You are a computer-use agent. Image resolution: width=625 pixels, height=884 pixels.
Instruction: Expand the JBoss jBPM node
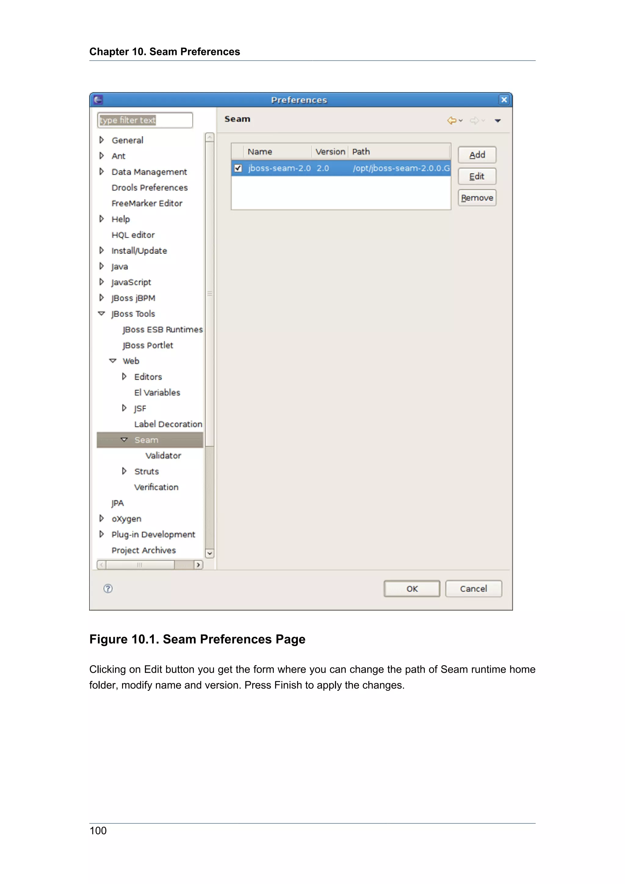tap(102, 298)
